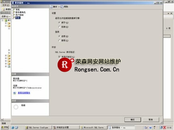This screenshot has width=174, height=130.
Task: Collapse the server node in the tree
Action: coord(2,21)
